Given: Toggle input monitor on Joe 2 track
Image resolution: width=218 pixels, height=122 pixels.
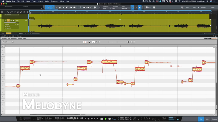Looking at the screenshot, I should click(x=14, y=20).
